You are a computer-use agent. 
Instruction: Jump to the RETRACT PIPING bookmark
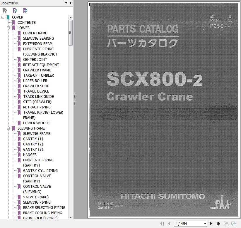37,107
